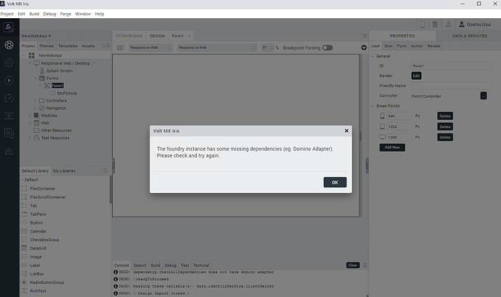Viewport: 501px width, 297px height.
Task: Open DATA & SERVICES panel tab
Action: (x=469, y=36)
